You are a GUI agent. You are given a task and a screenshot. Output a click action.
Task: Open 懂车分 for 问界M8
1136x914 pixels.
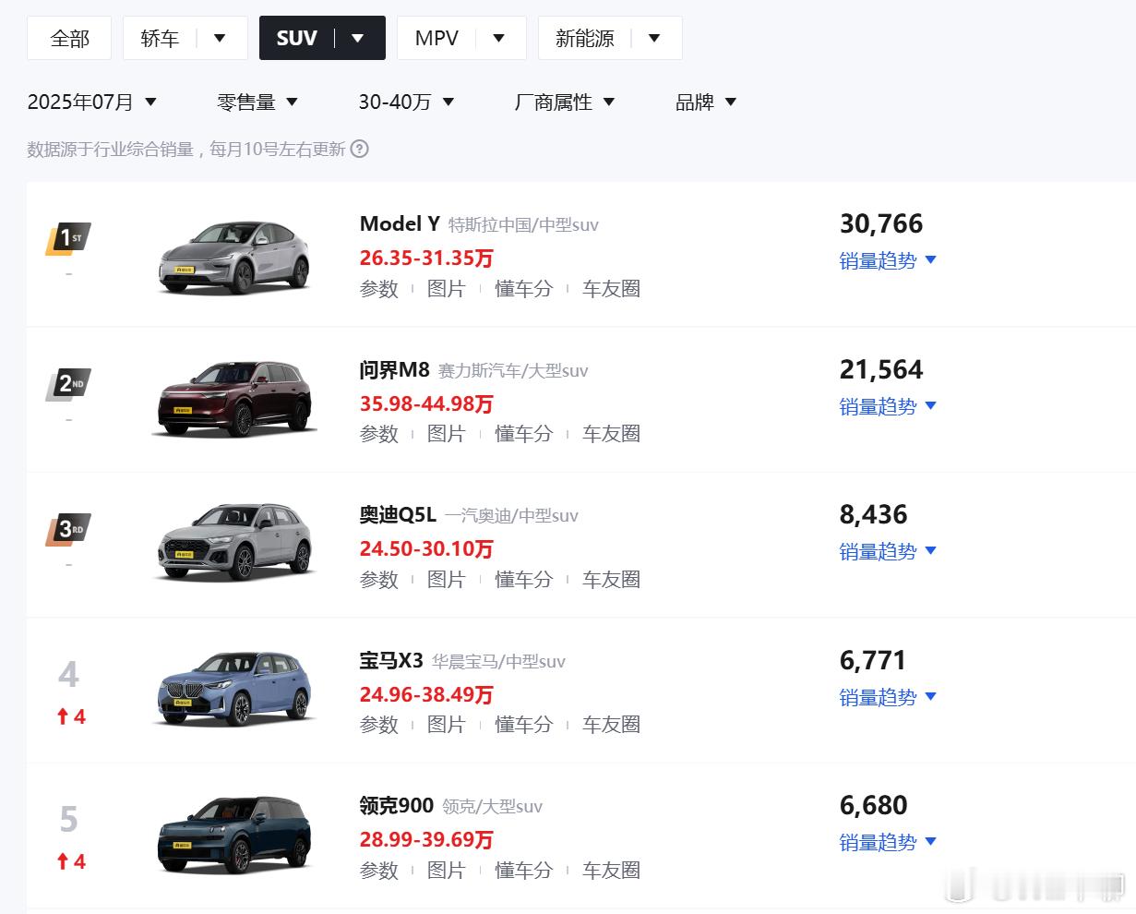click(x=524, y=434)
